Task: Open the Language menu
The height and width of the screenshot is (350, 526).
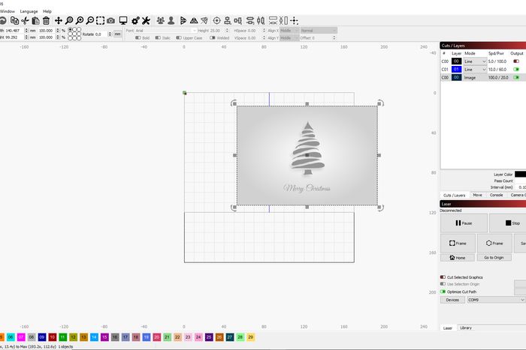Action: [x=29, y=11]
